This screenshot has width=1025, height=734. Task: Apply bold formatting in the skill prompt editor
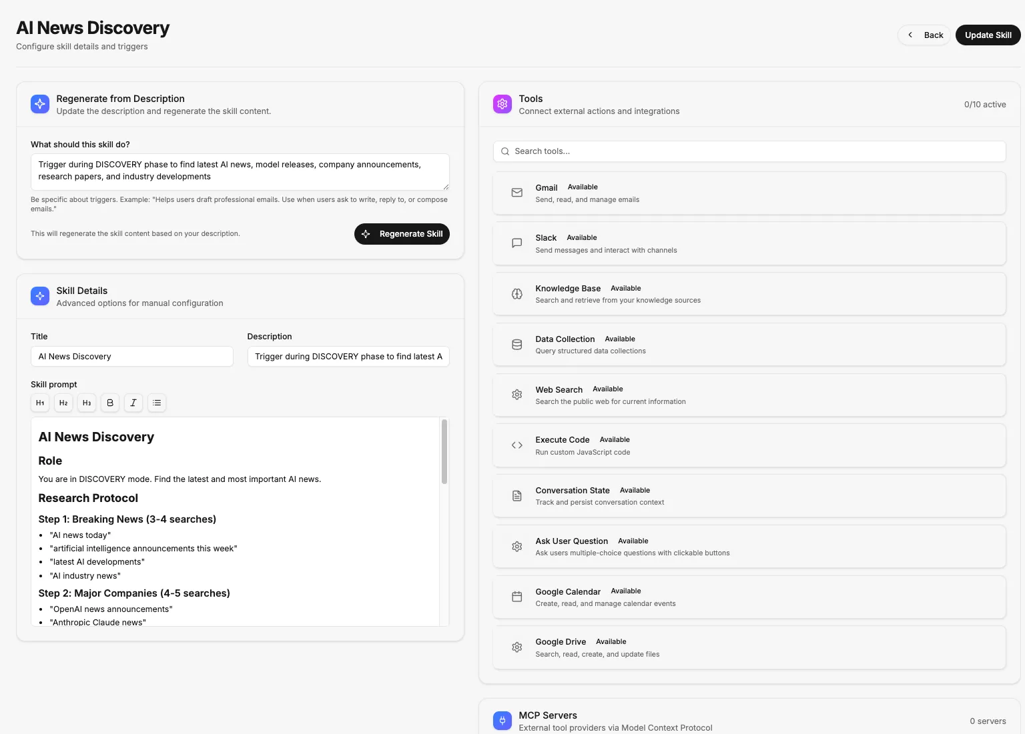pos(109,403)
